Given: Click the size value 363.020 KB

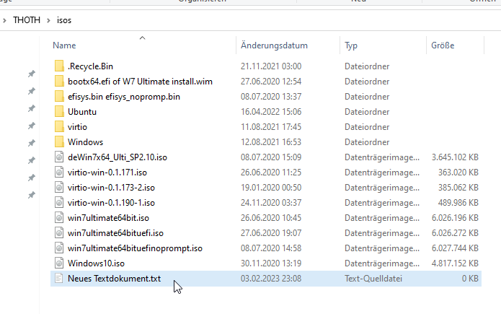Looking at the screenshot, I should coord(458,173).
